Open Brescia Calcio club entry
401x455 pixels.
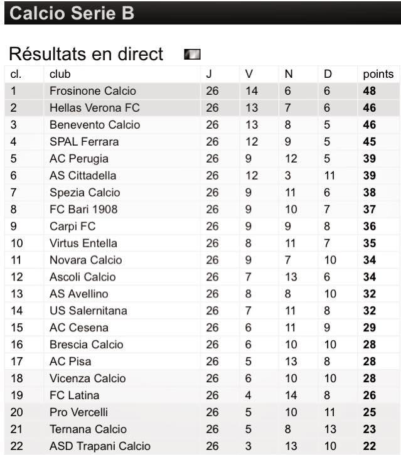pos(87,345)
